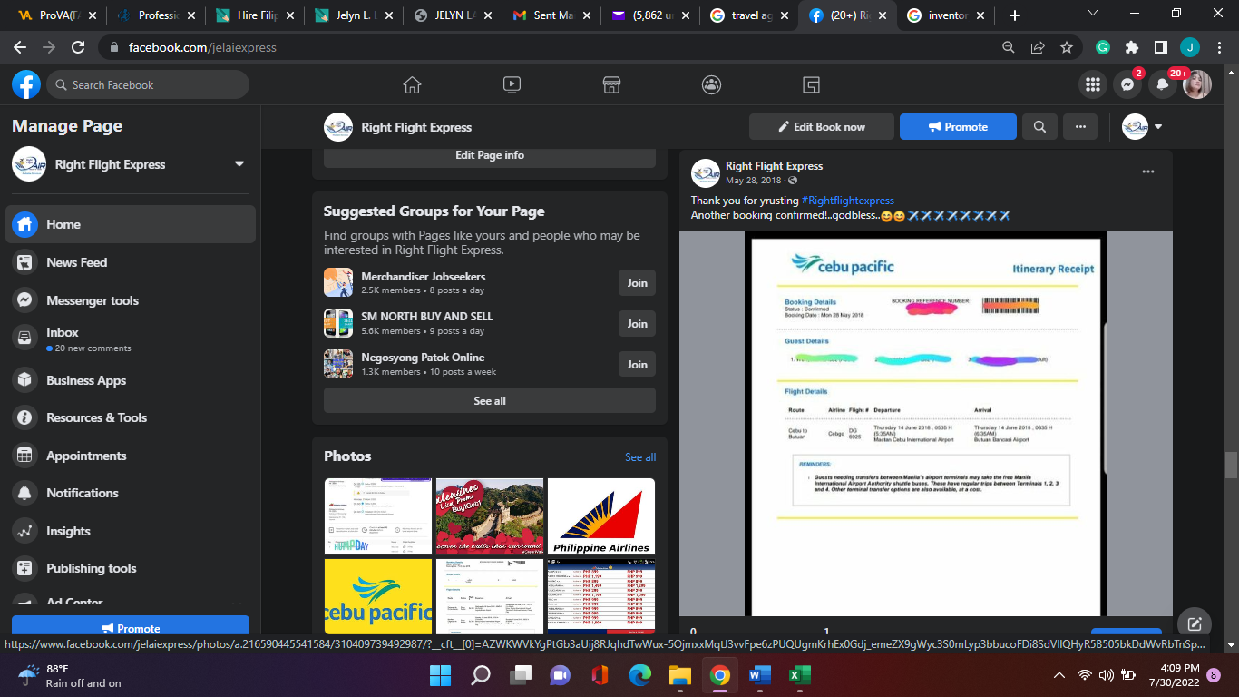Click Search Facebook input field

(148, 84)
